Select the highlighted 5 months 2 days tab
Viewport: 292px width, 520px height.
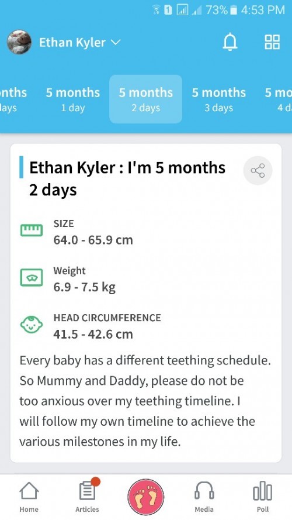(145, 99)
